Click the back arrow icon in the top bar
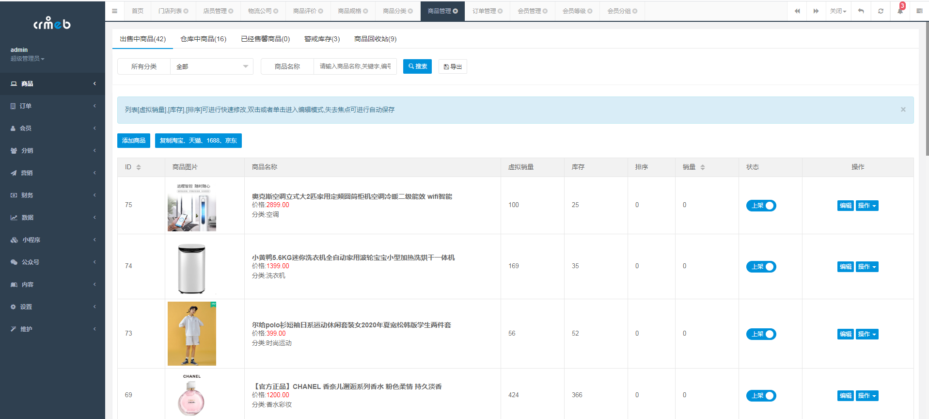This screenshot has width=929, height=419. tap(861, 11)
